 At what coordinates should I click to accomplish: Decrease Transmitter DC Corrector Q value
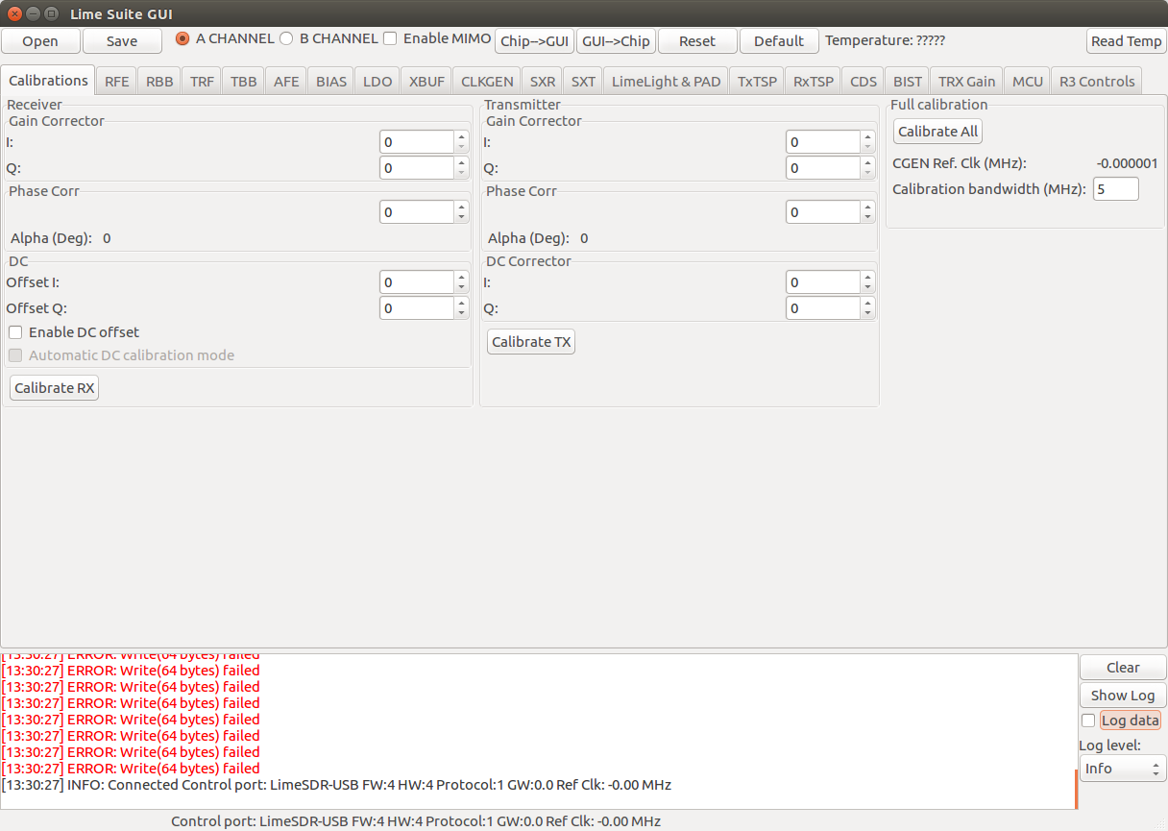[x=868, y=314]
